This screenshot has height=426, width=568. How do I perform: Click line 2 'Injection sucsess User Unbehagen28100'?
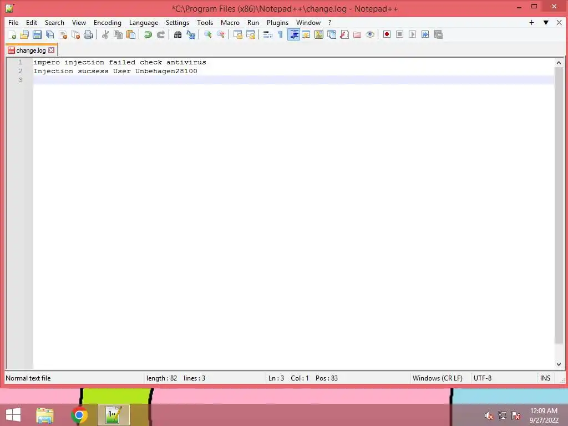[115, 71]
